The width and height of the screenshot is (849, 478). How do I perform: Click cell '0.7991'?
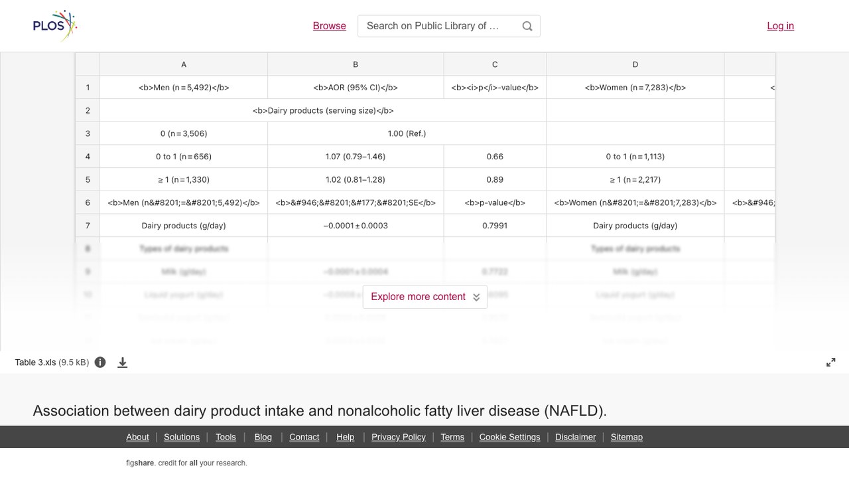pyautogui.click(x=495, y=226)
